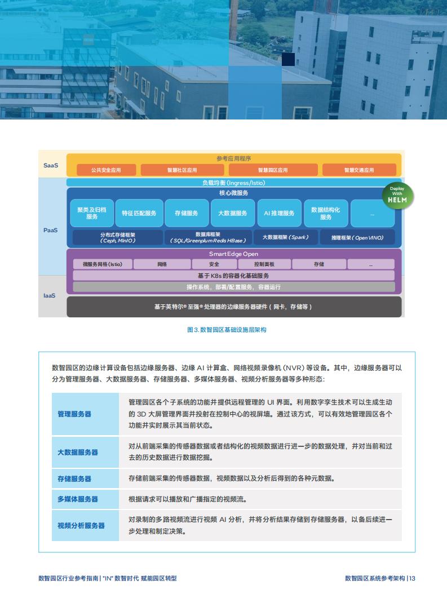Select the 公共安全应用 box
This screenshot has width=447, height=607.
point(106,170)
